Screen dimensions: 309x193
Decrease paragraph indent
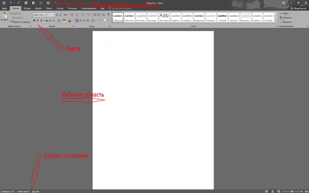pos(95,15)
